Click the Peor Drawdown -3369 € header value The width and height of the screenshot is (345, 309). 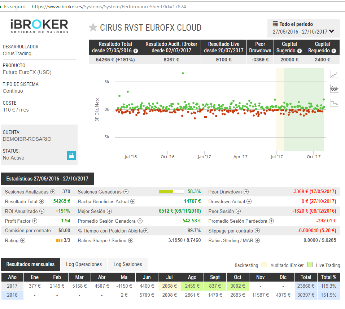pos(260,60)
